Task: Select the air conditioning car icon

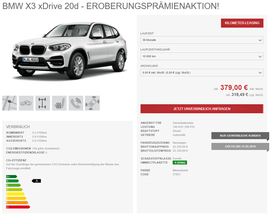Action: point(26,103)
